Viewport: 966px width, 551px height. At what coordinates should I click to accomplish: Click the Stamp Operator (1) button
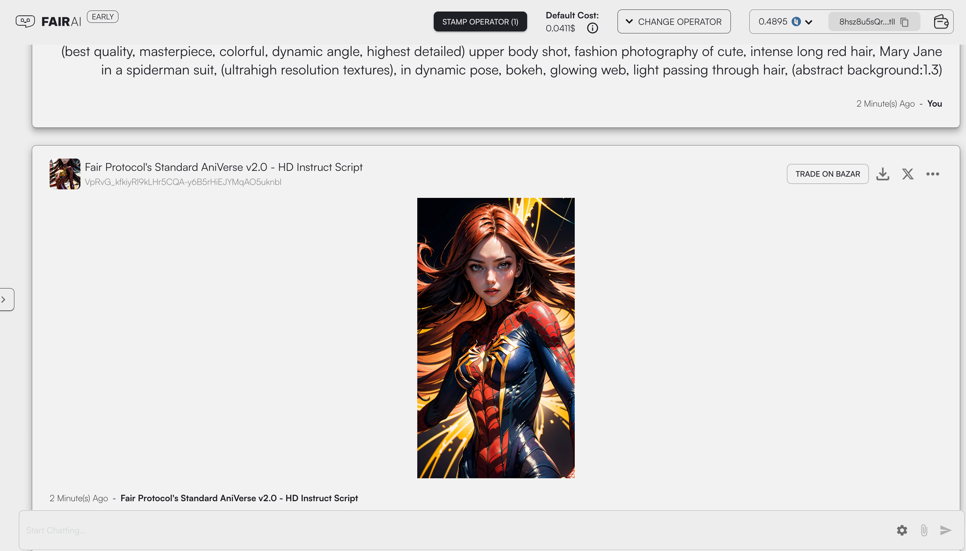(x=480, y=22)
